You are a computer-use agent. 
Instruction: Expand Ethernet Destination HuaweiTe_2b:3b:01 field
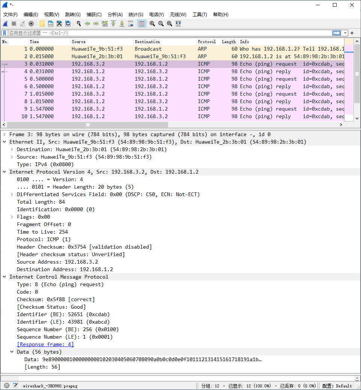click(12, 149)
